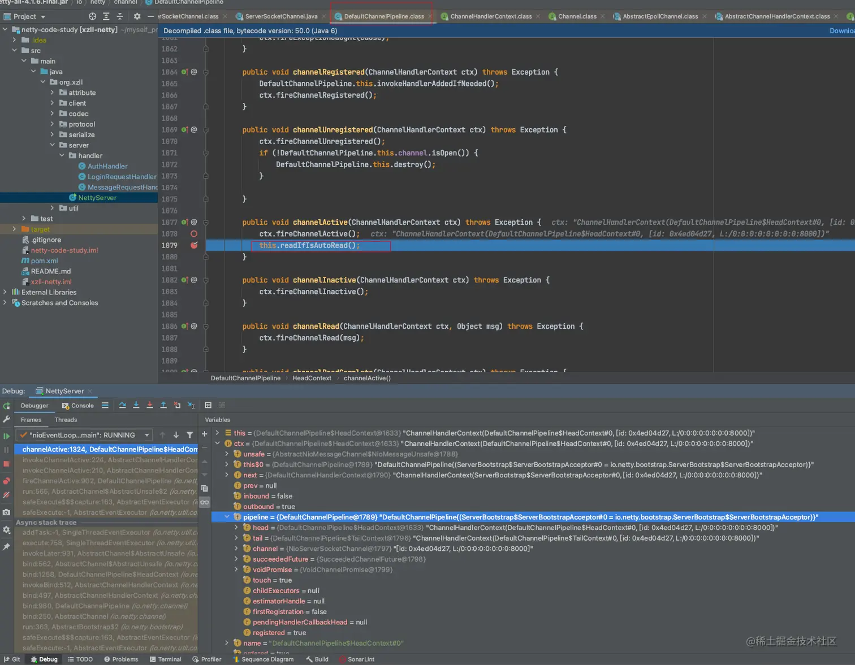Viewport: 855px width, 665px height.
Task: Click Step Over in debugger toolbar
Action: 122,405
